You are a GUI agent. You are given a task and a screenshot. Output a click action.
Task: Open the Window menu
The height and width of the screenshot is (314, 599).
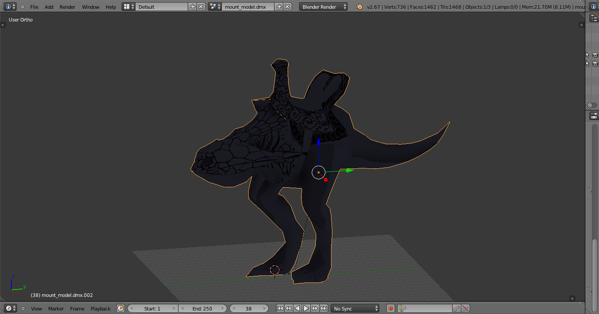tap(91, 7)
